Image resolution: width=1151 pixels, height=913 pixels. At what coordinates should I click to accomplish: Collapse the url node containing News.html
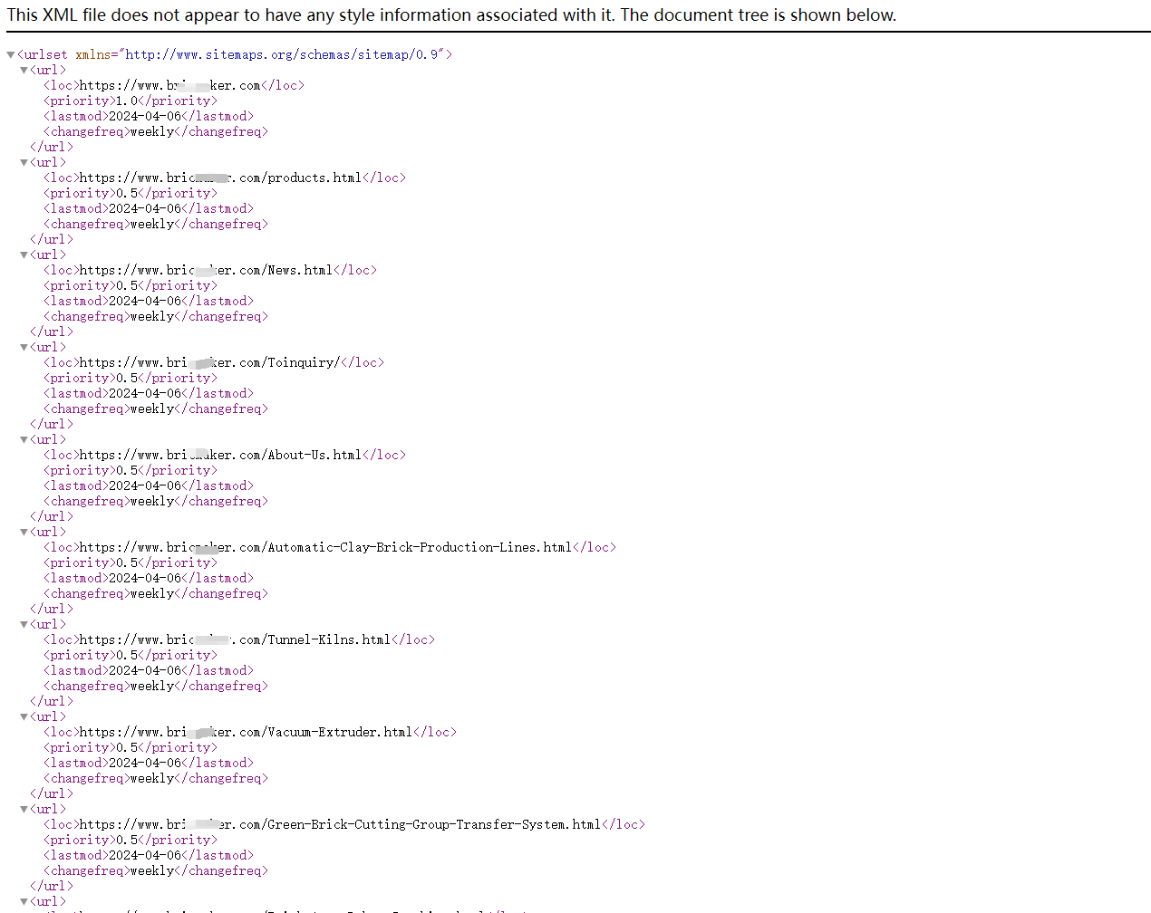(x=24, y=255)
